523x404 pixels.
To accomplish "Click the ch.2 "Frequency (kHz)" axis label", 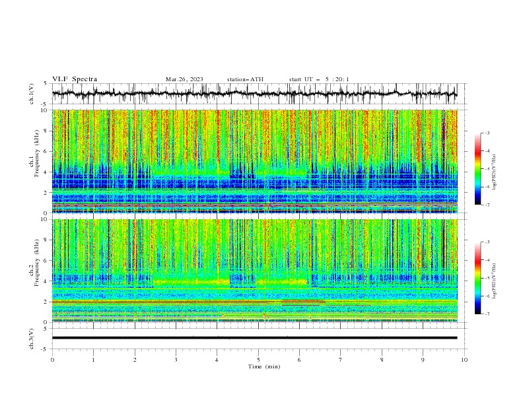I will [37, 262].
